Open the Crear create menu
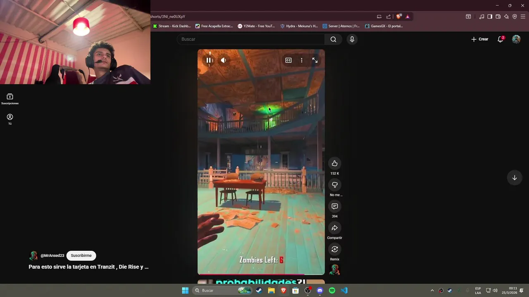529x297 pixels. (x=480, y=39)
